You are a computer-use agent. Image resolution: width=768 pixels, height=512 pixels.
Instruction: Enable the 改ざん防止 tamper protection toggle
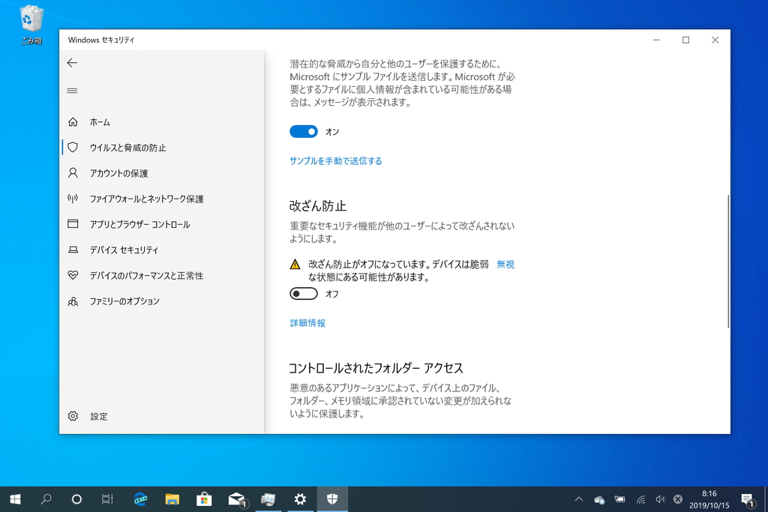tap(303, 293)
